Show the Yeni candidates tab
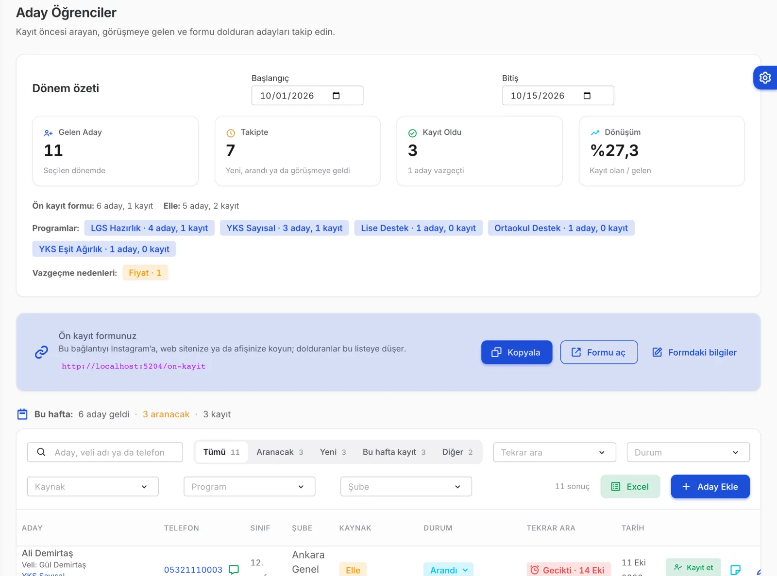 [333, 452]
